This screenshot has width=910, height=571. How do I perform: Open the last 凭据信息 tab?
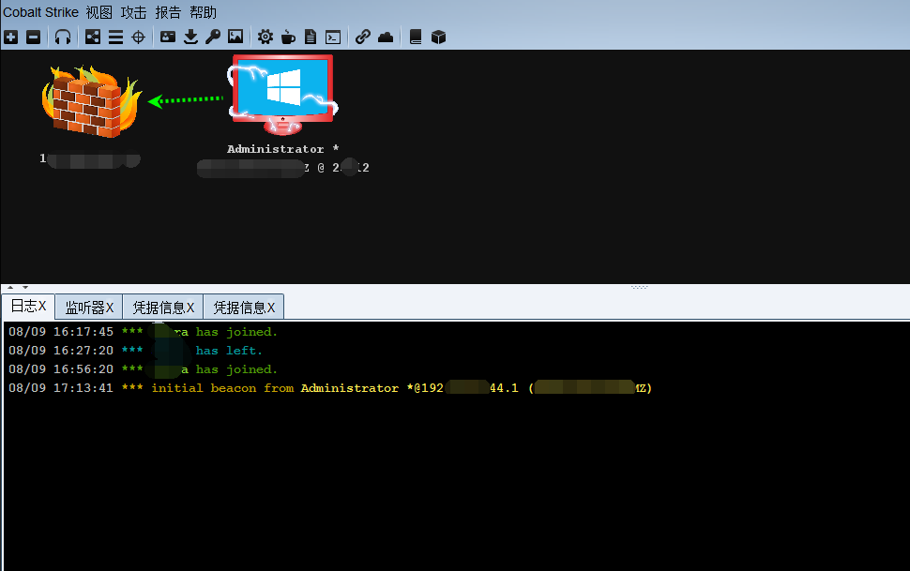[244, 307]
